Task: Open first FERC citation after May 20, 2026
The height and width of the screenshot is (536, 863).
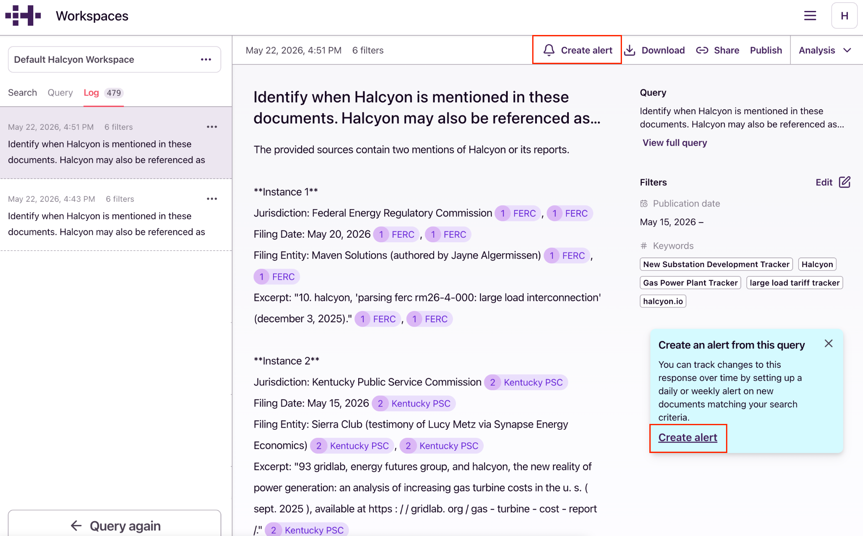Action: tap(396, 234)
